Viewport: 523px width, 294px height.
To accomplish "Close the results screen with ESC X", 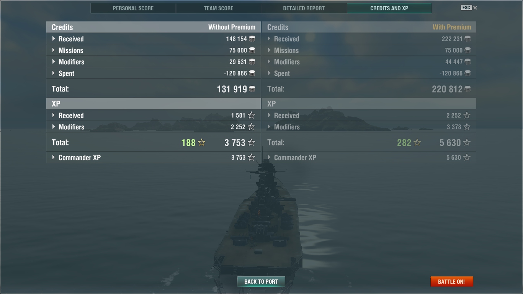I will coord(469,8).
